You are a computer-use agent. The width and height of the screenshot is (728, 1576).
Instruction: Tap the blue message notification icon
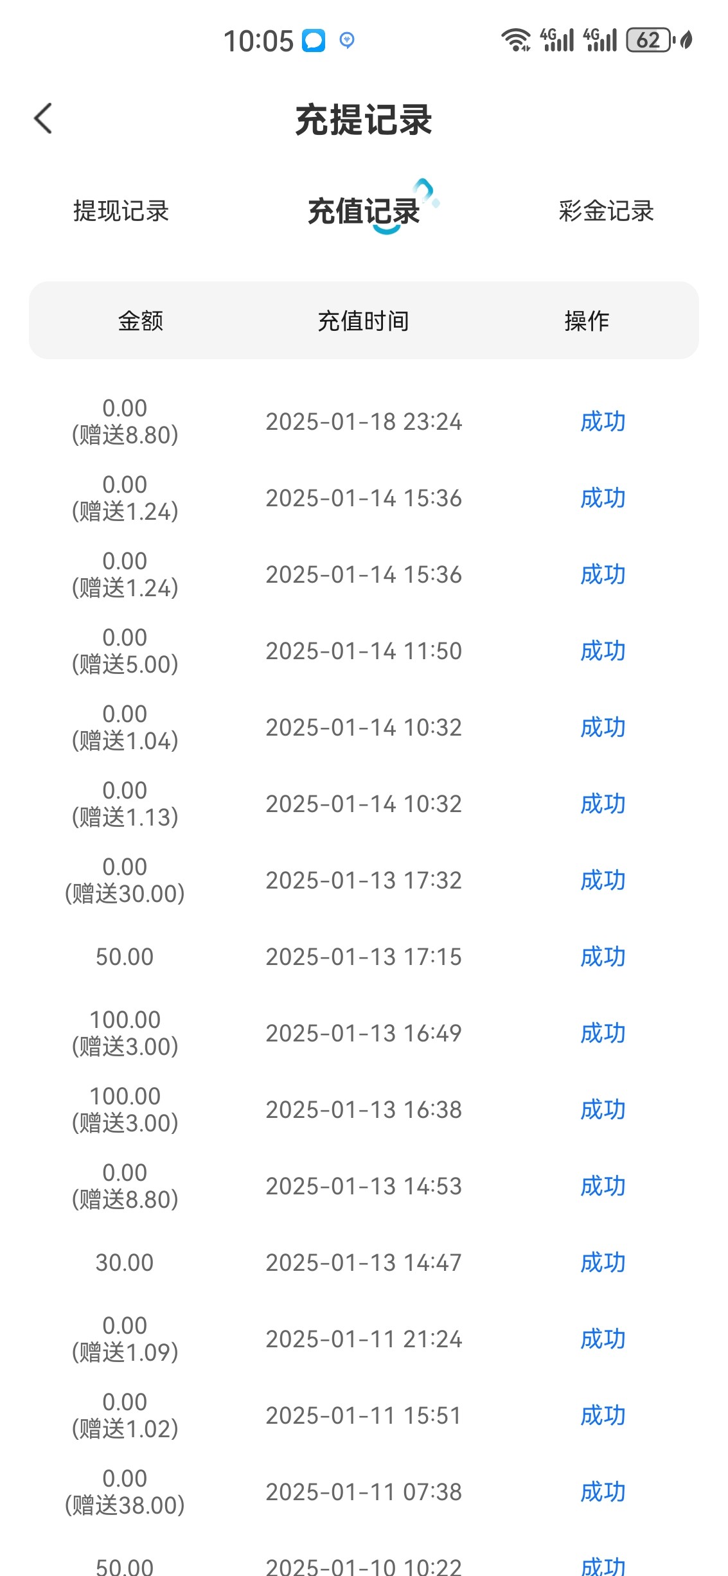314,40
